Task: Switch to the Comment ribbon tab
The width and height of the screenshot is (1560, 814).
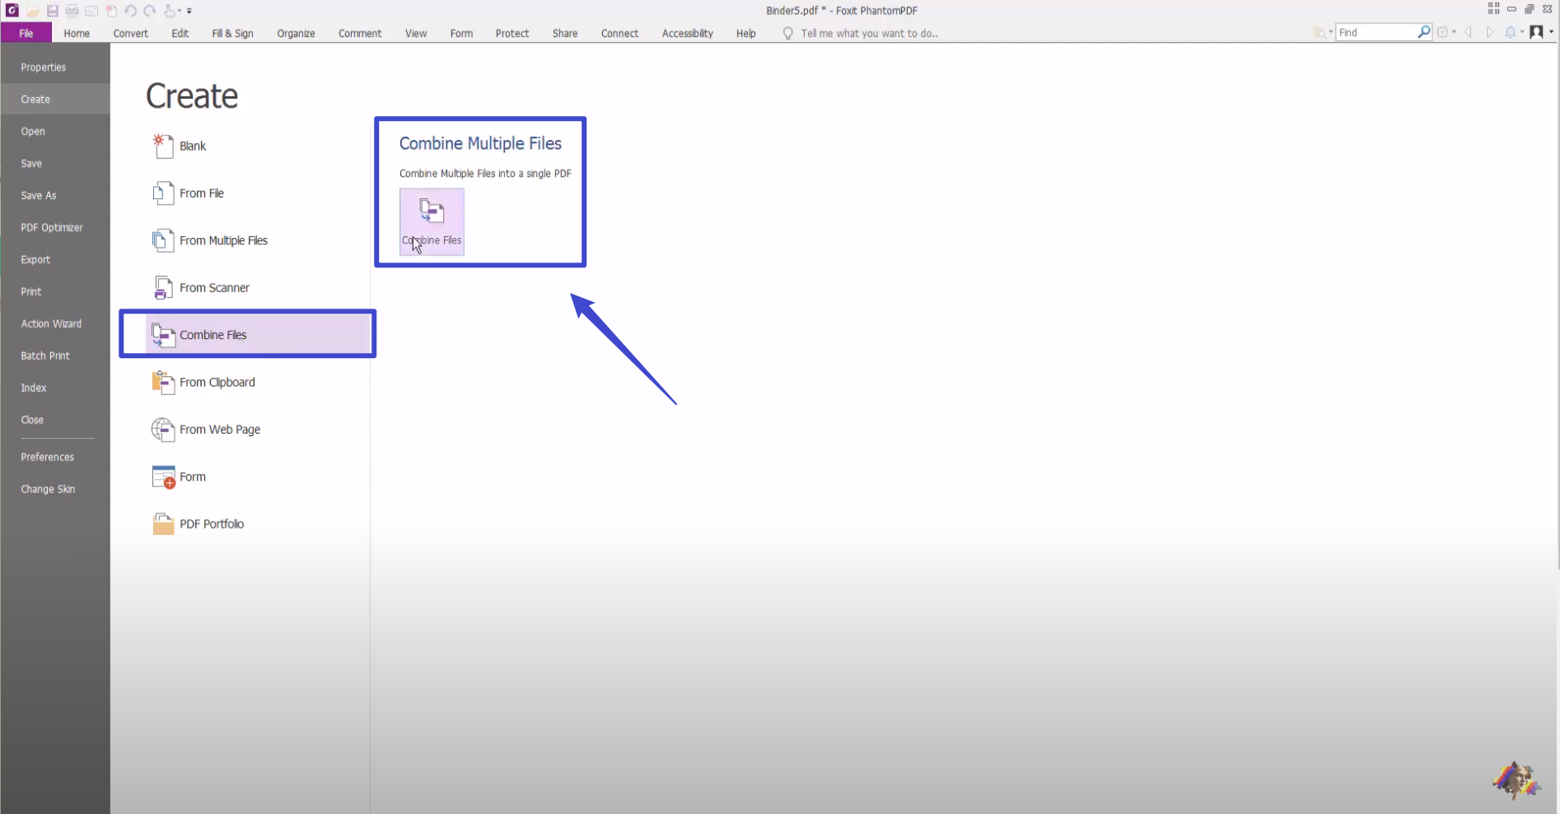Action: [x=360, y=34]
